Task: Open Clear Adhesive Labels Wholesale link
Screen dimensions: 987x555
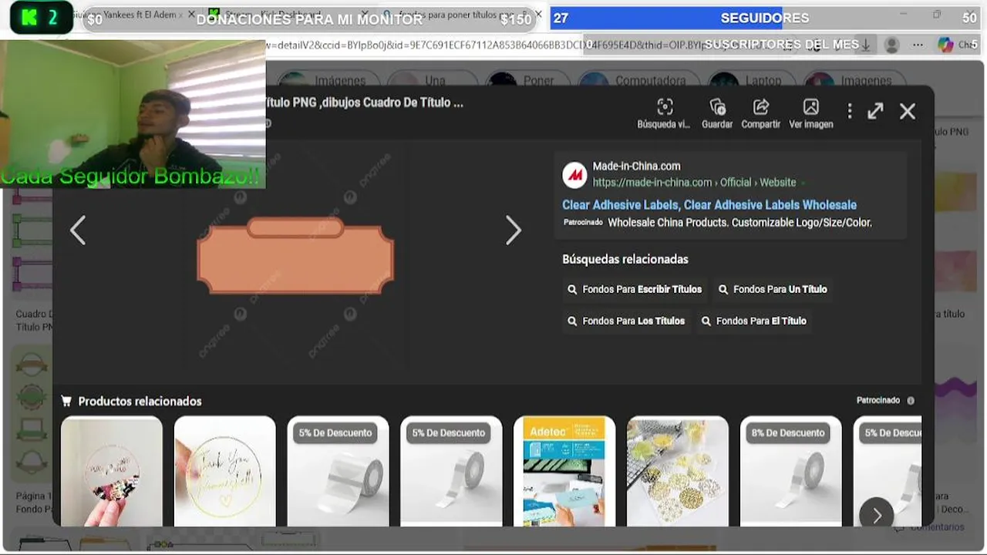Action: click(709, 205)
